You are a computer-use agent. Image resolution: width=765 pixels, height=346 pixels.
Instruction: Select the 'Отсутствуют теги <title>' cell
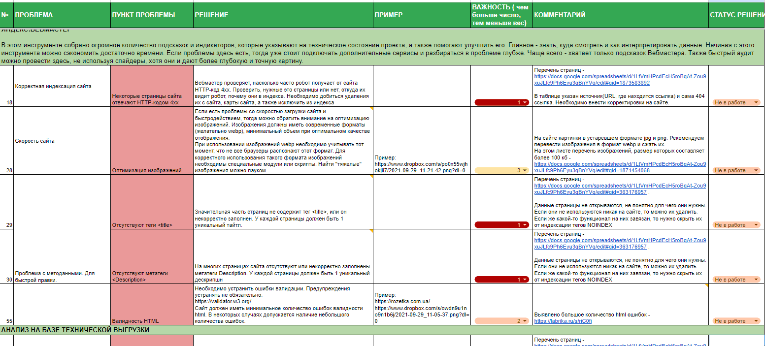pos(152,202)
